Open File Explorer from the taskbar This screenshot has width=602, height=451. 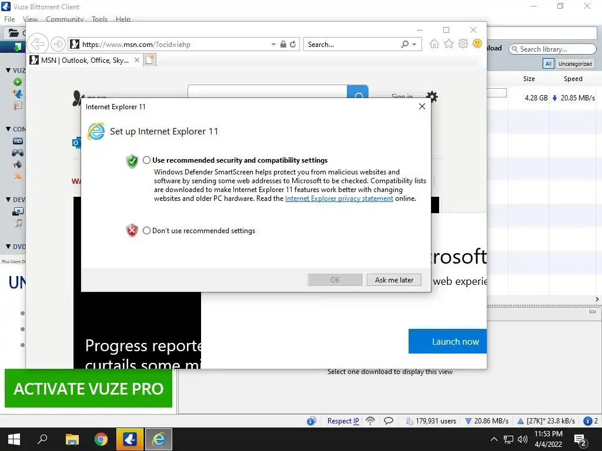72,439
